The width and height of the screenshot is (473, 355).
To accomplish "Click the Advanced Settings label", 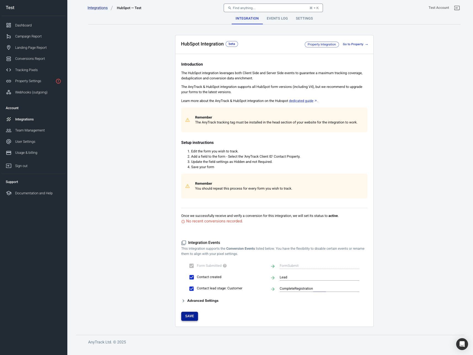I will tap(203, 301).
